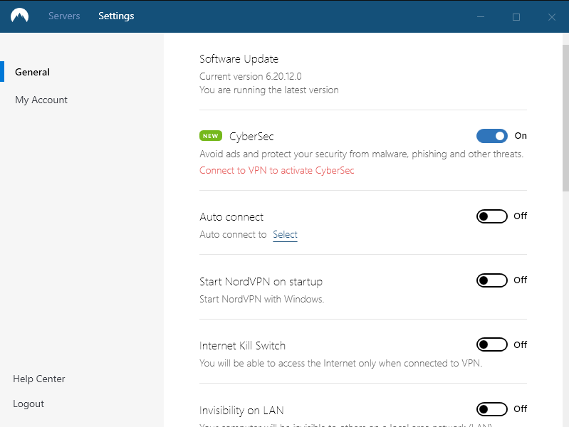Enable the Auto connect switch
The image size is (569, 427).
pos(491,216)
